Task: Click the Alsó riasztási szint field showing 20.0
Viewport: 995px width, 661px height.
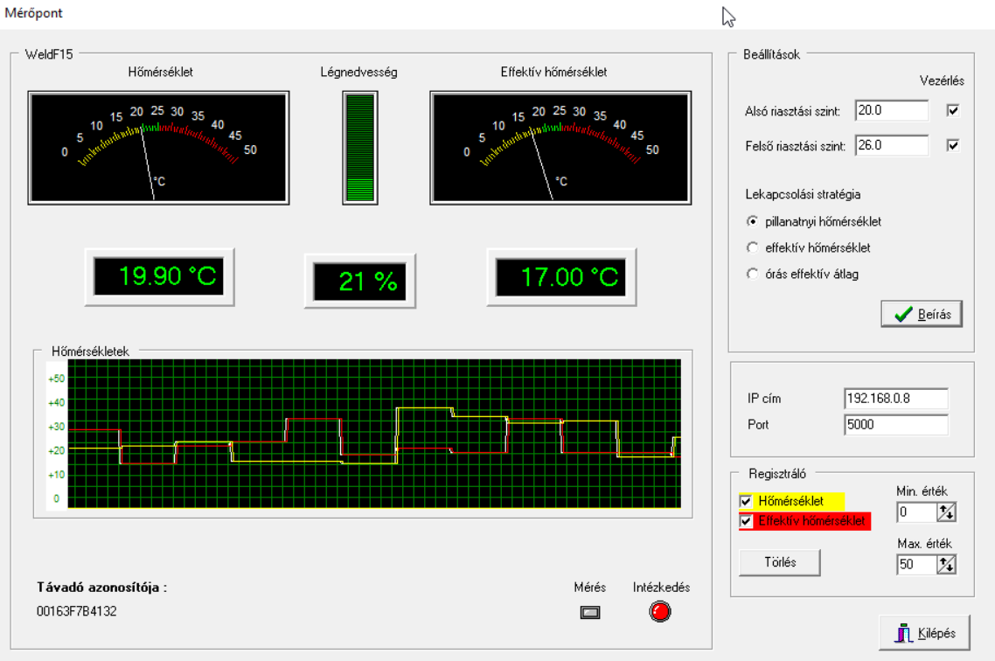Action: click(x=892, y=110)
